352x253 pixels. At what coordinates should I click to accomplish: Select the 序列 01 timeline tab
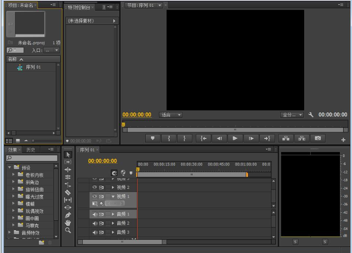(87, 149)
